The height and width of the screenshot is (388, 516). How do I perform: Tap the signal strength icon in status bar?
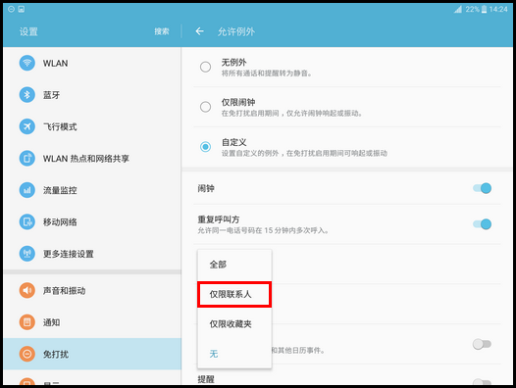(x=458, y=9)
